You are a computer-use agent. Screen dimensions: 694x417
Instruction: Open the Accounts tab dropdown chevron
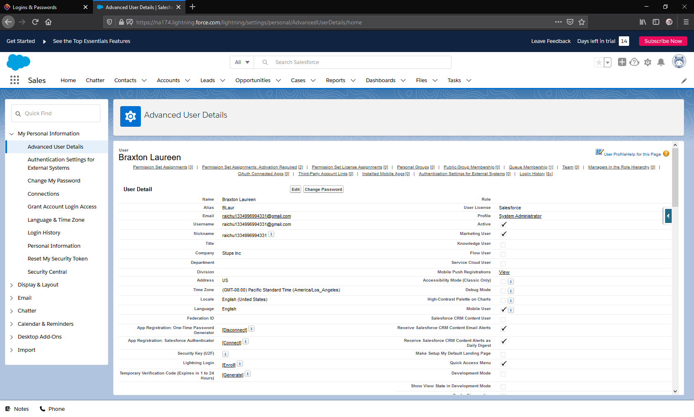pos(188,81)
